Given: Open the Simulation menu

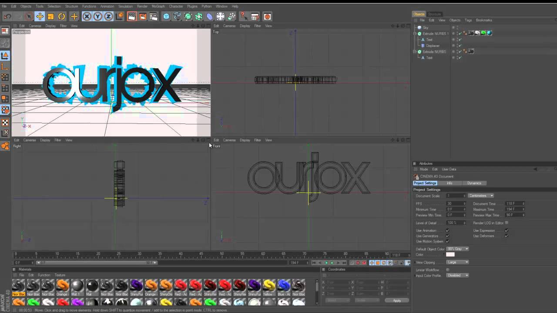Looking at the screenshot, I should pos(125,6).
